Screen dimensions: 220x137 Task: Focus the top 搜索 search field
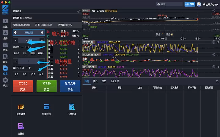tap(169, 4)
